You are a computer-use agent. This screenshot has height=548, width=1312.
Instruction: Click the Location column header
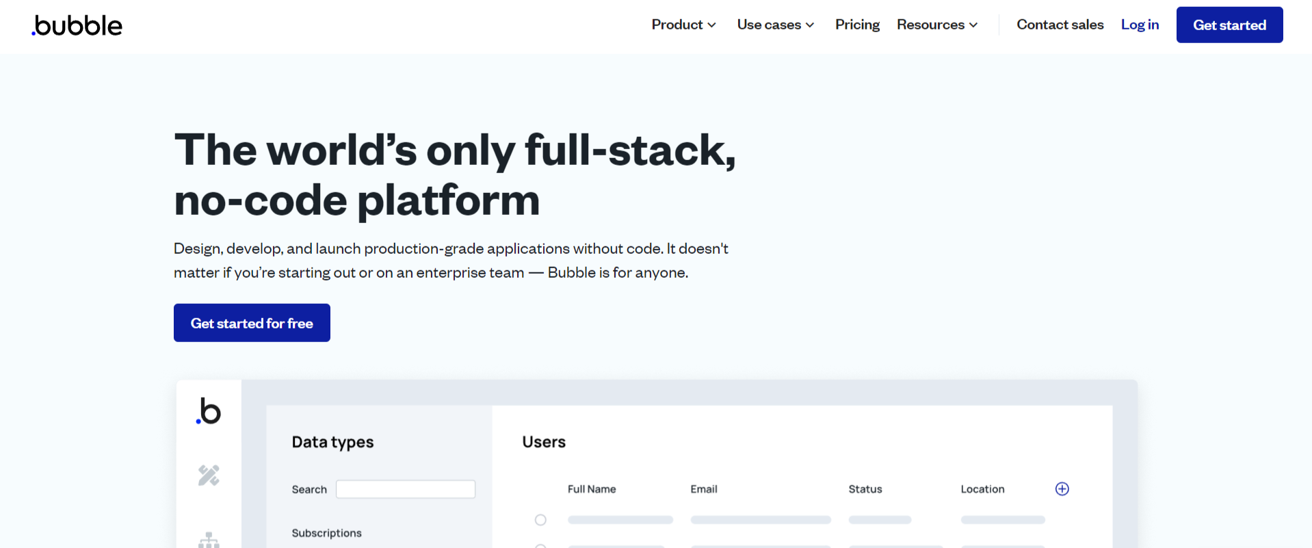[x=982, y=489]
